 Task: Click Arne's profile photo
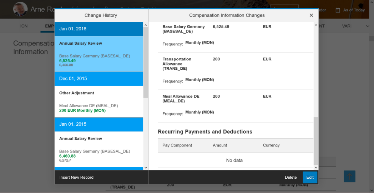tap(20, 9)
